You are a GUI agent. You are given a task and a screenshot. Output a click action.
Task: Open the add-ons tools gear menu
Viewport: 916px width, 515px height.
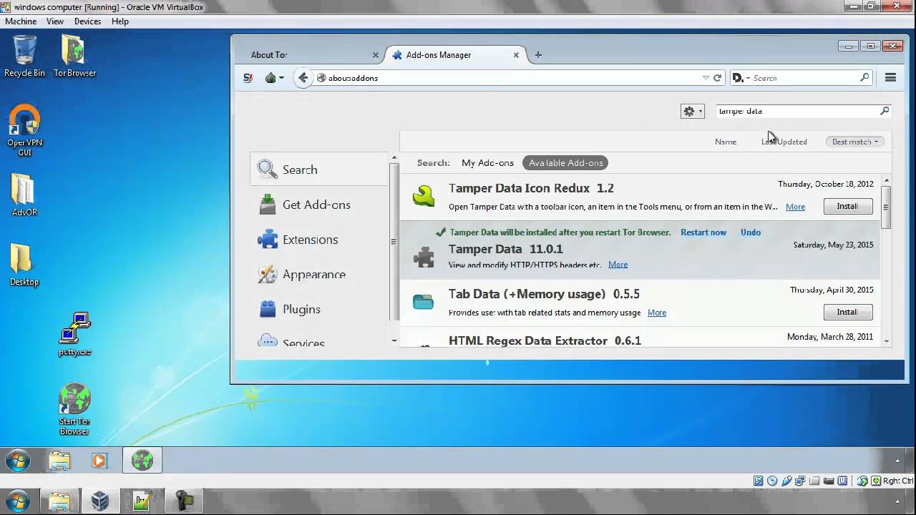(692, 111)
